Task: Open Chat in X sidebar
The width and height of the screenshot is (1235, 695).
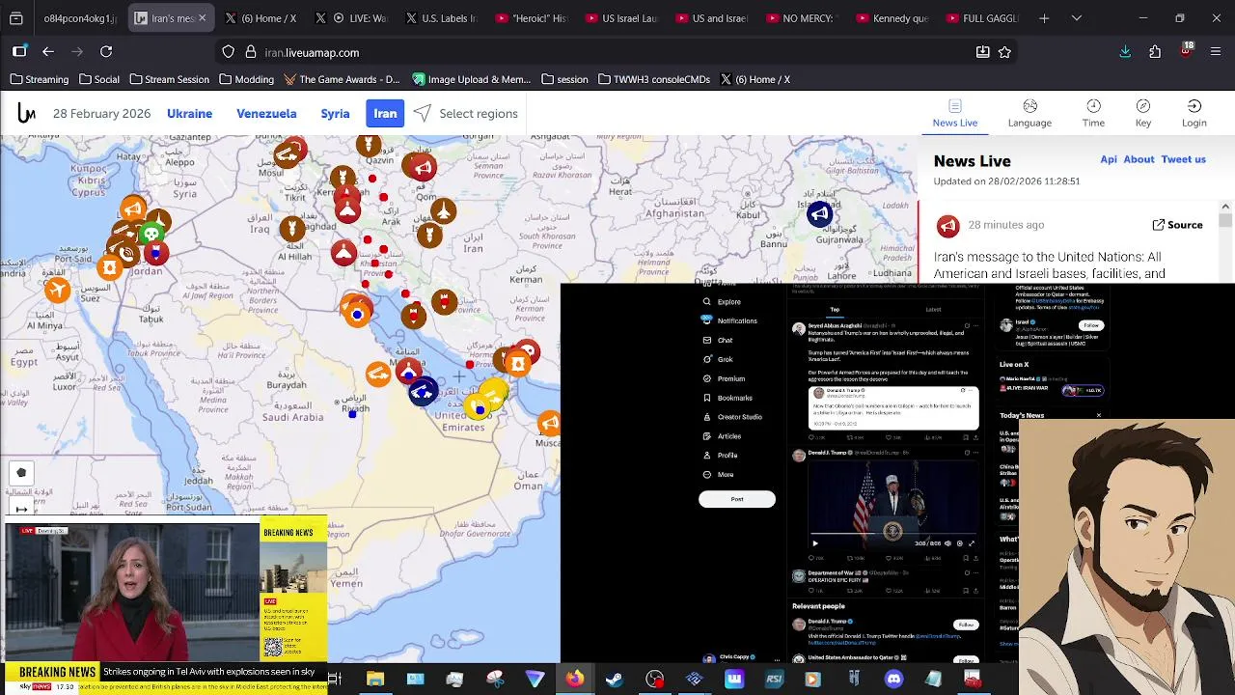Action: point(717,340)
